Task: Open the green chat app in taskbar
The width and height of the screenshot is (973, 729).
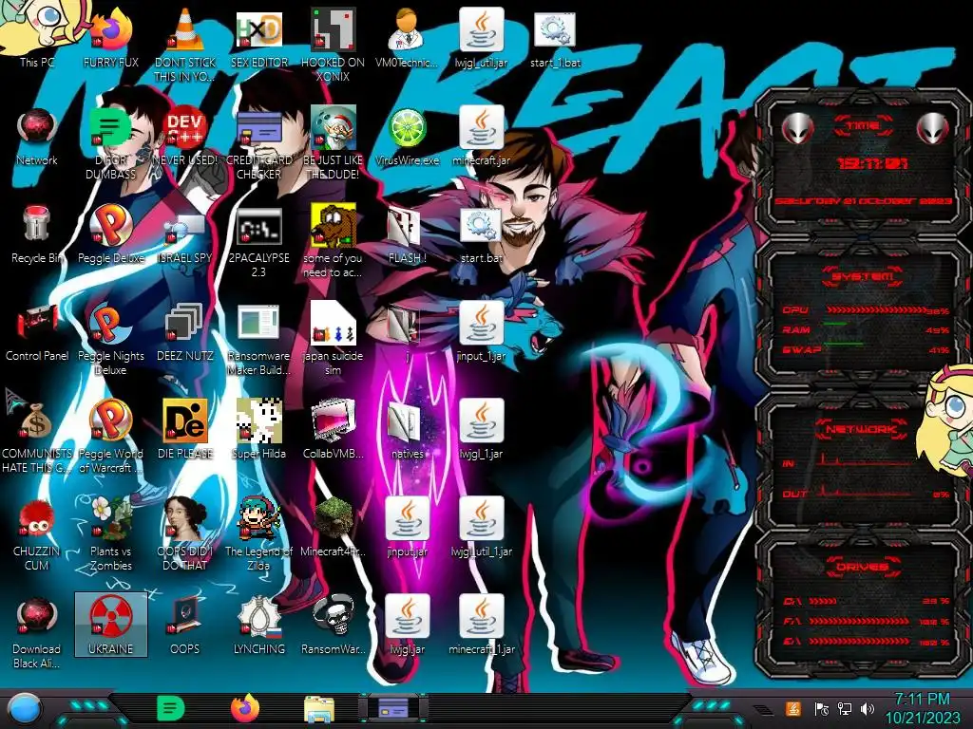Action: click(x=171, y=708)
